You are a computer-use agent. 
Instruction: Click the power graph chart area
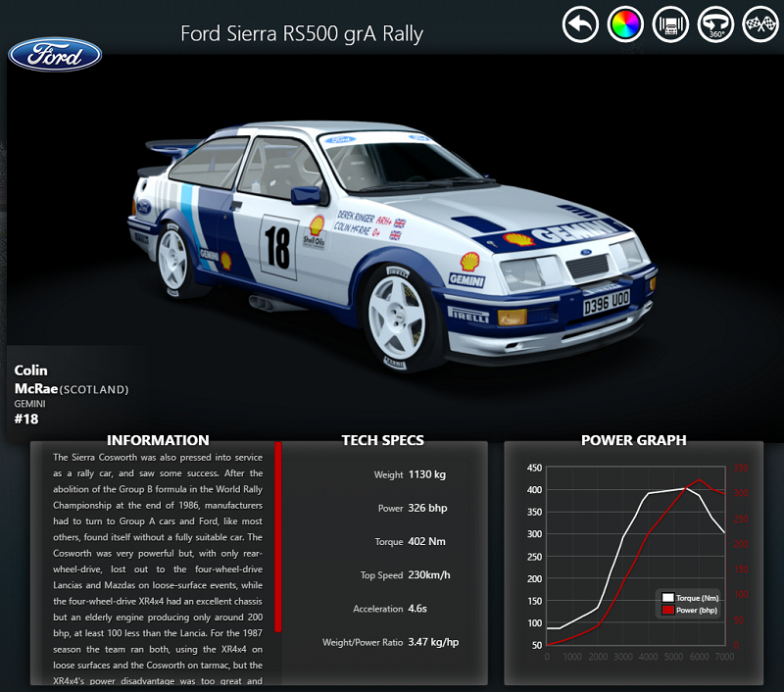point(635,556)
